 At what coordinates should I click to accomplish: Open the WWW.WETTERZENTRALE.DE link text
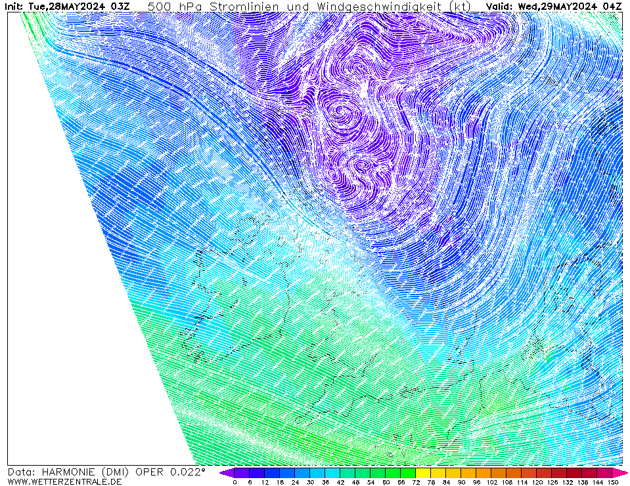click(64, 481)
